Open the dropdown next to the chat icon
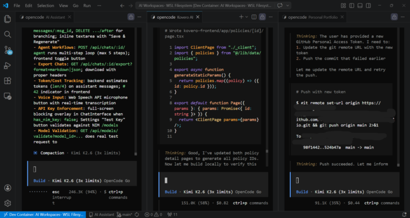This screenshot has width=410, height=218. pos(288,6)
